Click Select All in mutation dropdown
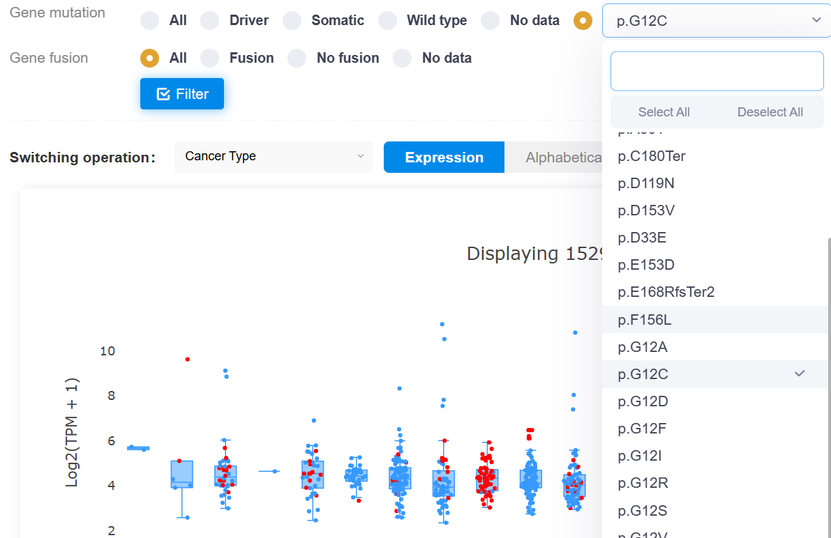 pos(664,112)
